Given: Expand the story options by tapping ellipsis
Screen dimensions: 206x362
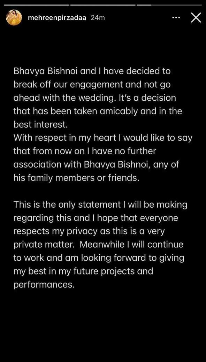Looking at the screenshot, I should (x=176, y=17).
